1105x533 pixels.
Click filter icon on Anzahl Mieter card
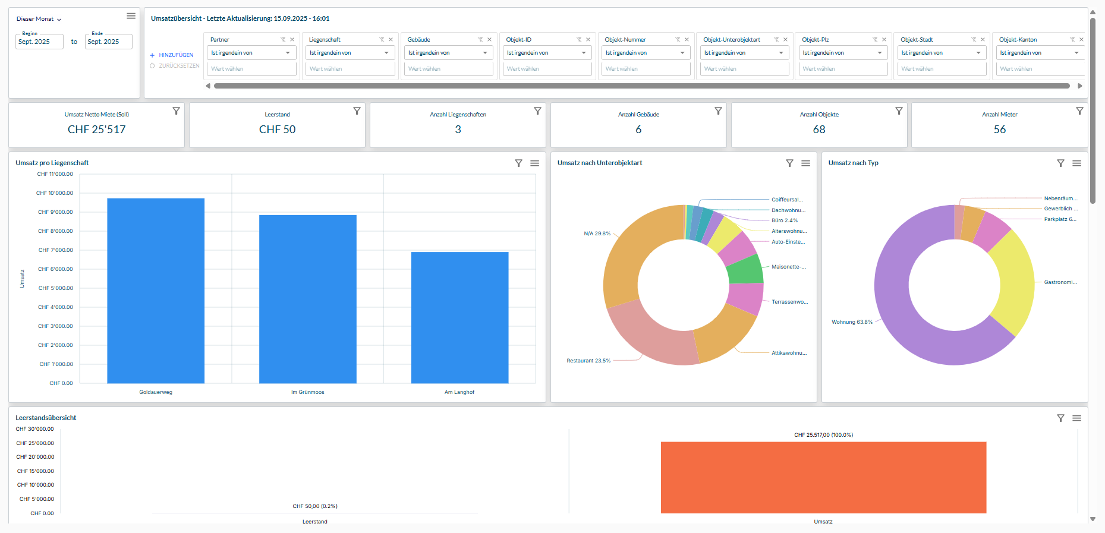pyautogui.click(x=1079, y=111)
